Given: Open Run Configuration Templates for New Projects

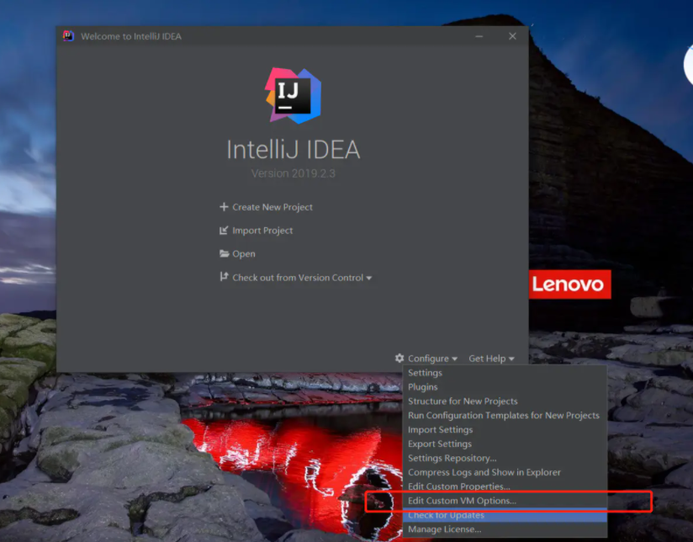Looking at the screenshot, I should click(x=505, y=416).
